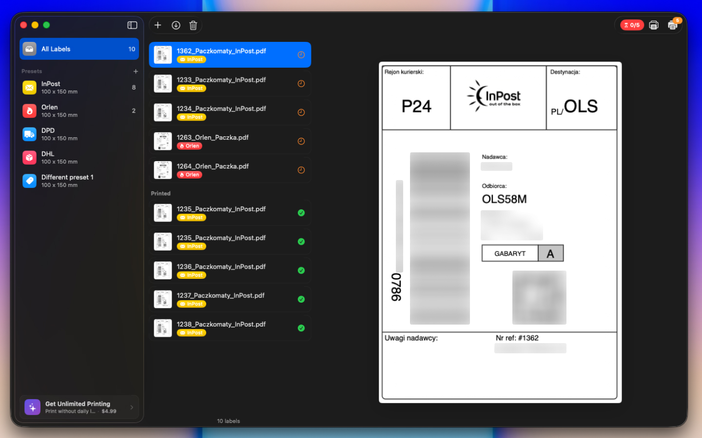702x438 pixels.
Task: Add a new preset with plus button
Action: 136,71
